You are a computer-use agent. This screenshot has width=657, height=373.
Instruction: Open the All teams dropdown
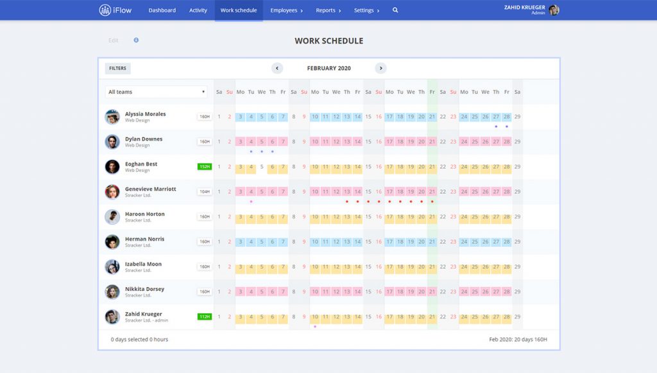(x=156, y=92)
